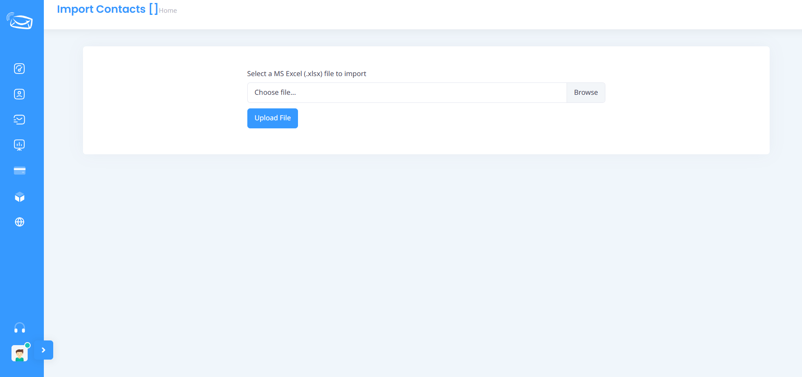Click the Import Contacts page heading

pos(101,9)
